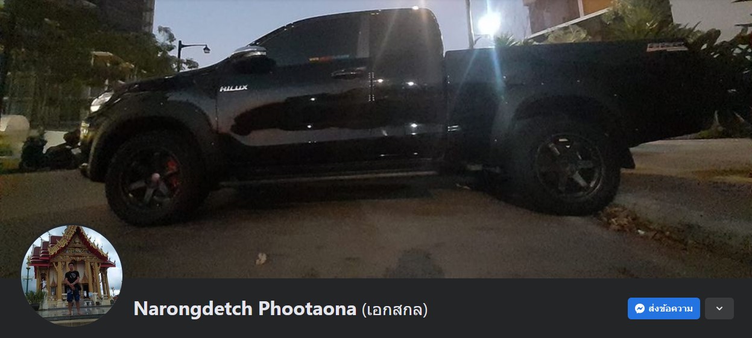Open the circular profile picture
The width and height of the screenshot is (752, 338).
pos(72,276)
